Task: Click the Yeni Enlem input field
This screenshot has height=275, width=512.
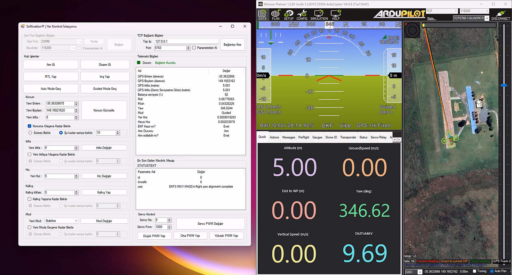Action: 60,103
